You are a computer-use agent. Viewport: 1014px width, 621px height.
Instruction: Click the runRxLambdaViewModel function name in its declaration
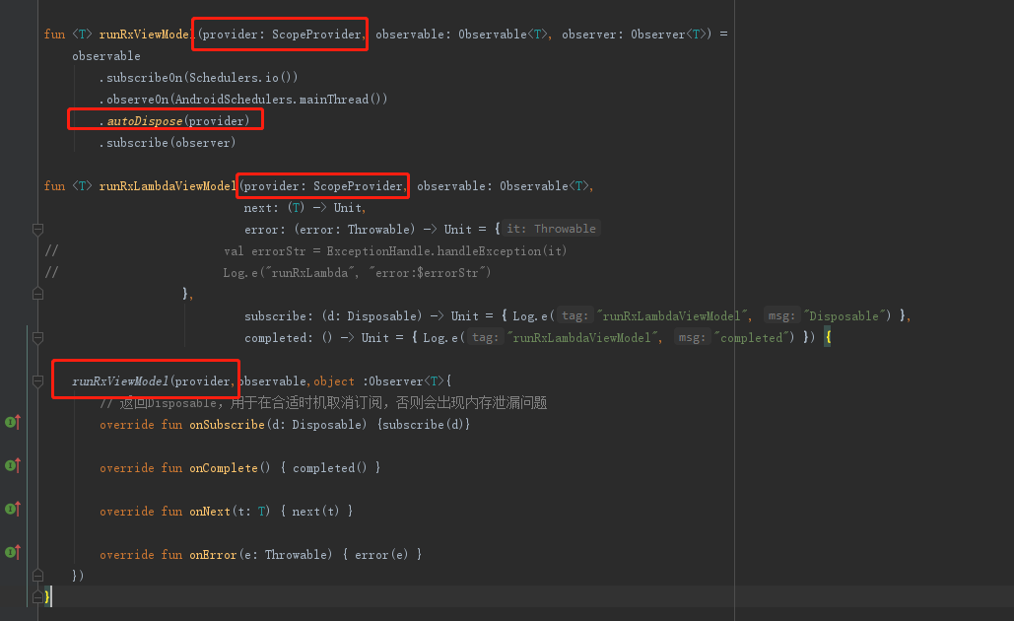click(168, 186)
